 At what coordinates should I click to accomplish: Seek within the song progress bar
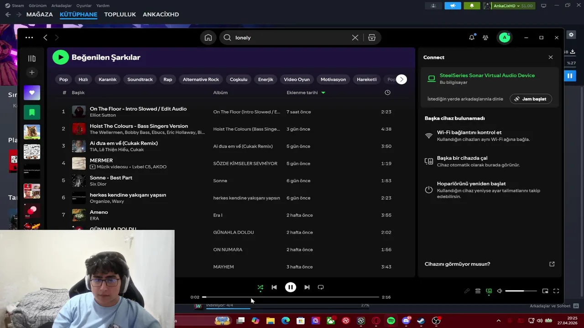(291, 297)
